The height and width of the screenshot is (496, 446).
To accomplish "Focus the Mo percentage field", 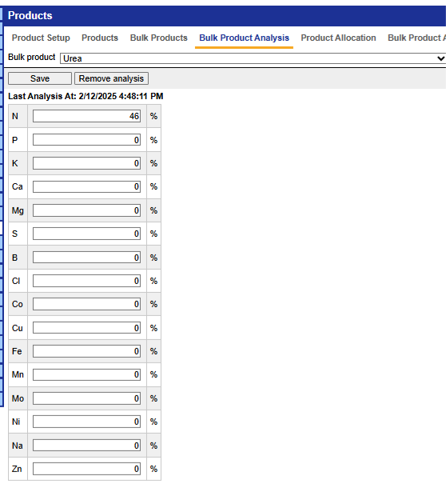I will point(86,398).
